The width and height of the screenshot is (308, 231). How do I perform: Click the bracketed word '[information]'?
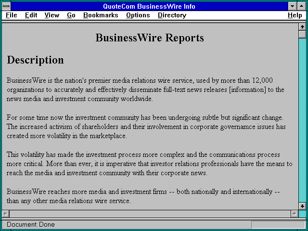coord(247,90)
